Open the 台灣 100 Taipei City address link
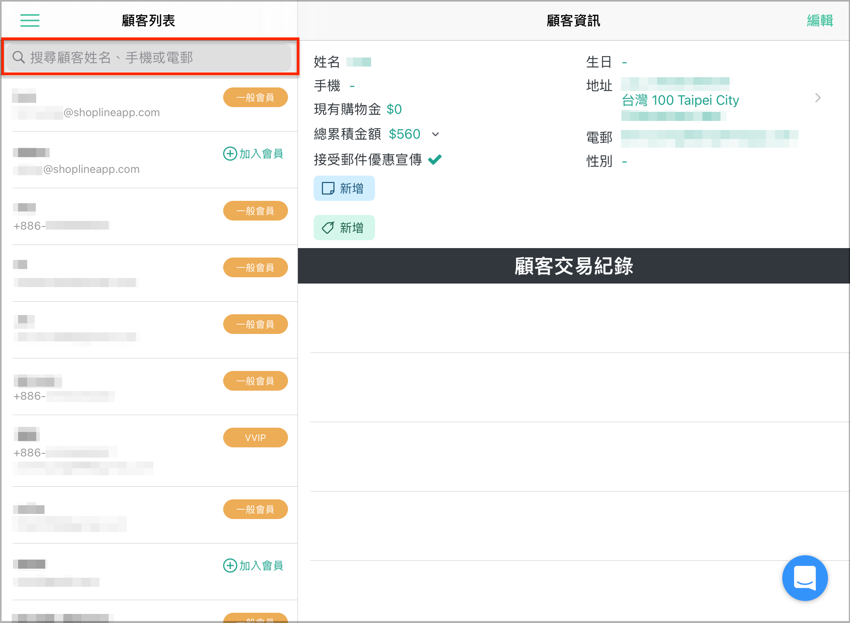 (680, 100)
